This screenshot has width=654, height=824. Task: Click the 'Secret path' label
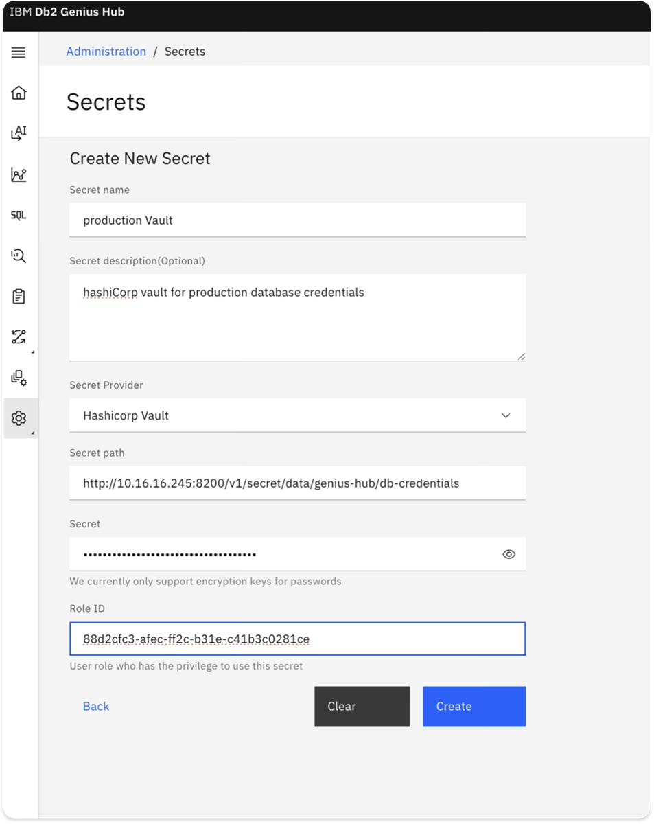click(x=97, y=453)
